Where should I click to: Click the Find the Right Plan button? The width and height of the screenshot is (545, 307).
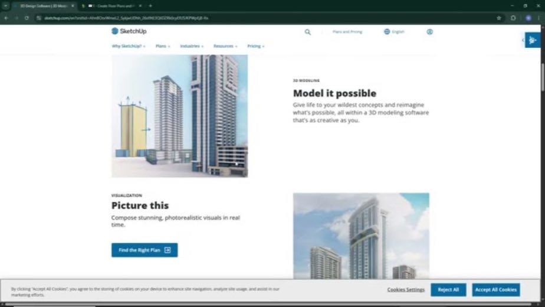pyautogui.click(x=145, y=250)
